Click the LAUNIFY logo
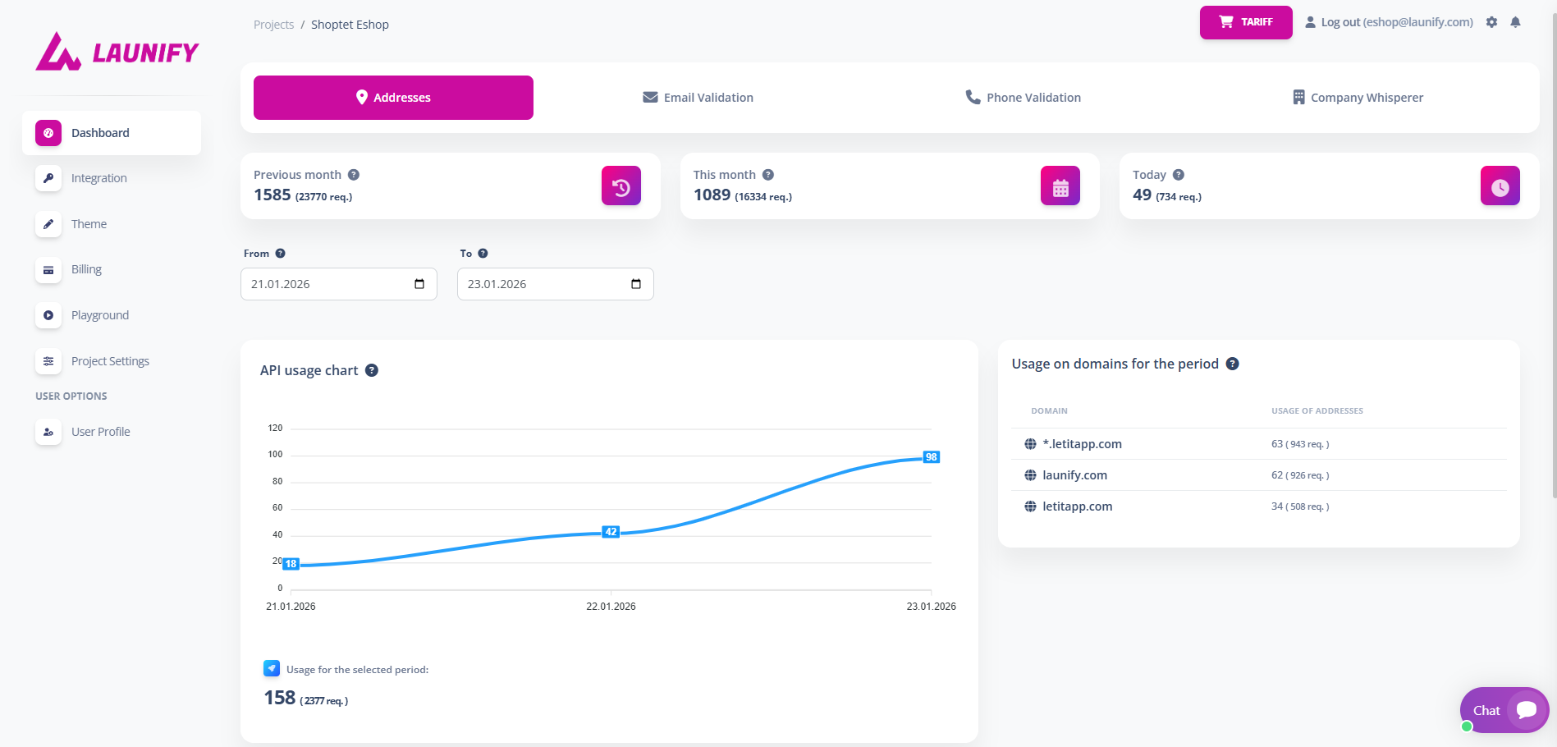 pos(117,52)
